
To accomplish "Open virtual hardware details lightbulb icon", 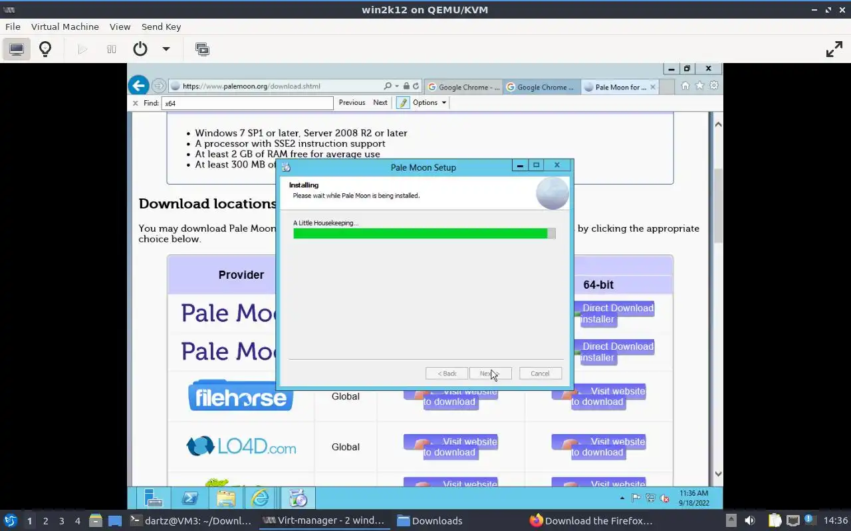I will click(45, 49).
